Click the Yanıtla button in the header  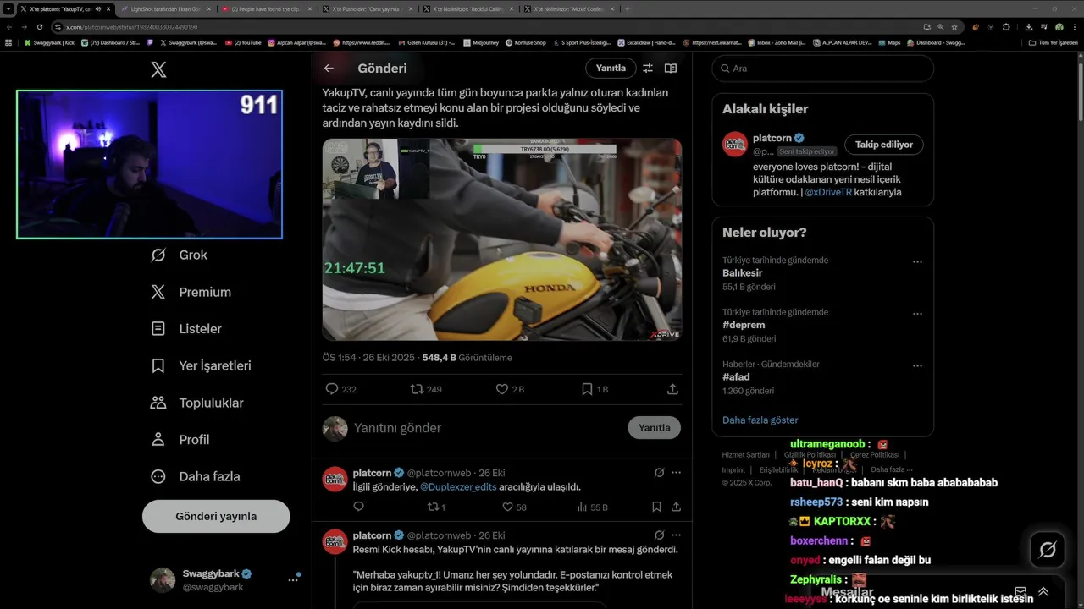point(611,69)
